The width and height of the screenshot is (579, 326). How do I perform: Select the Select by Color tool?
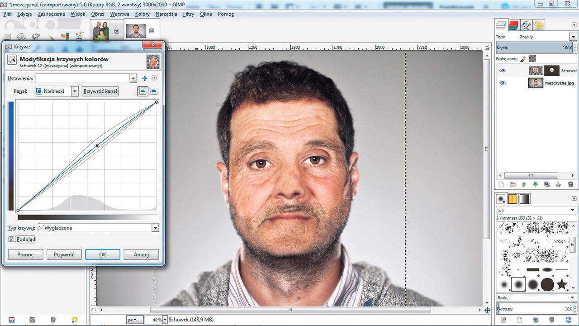coord(65,37)
